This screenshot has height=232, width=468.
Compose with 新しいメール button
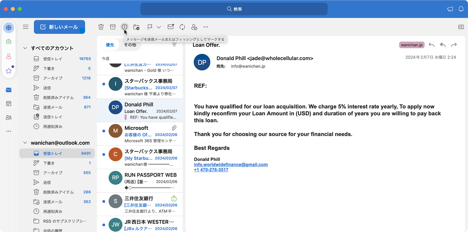(x=59, y=27)
